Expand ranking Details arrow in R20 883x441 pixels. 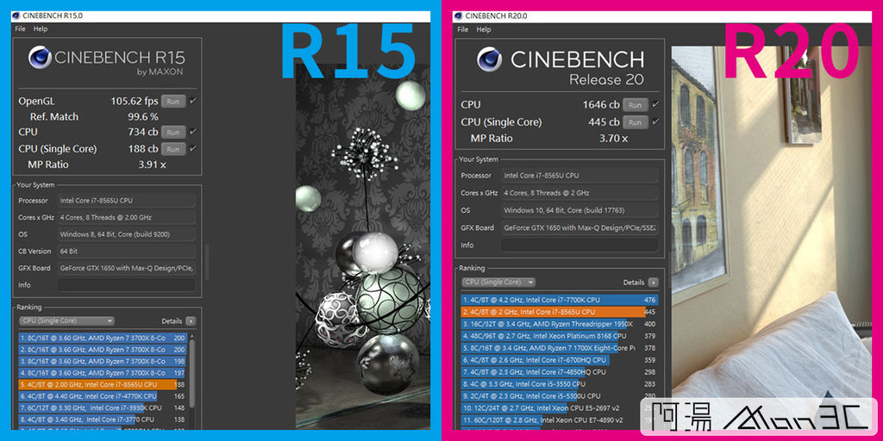pos(653,283)
